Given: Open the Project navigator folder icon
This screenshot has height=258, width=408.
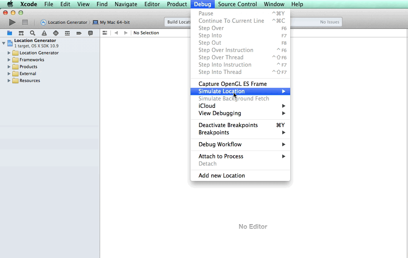Looking at the screenshot, I should 10,33.
